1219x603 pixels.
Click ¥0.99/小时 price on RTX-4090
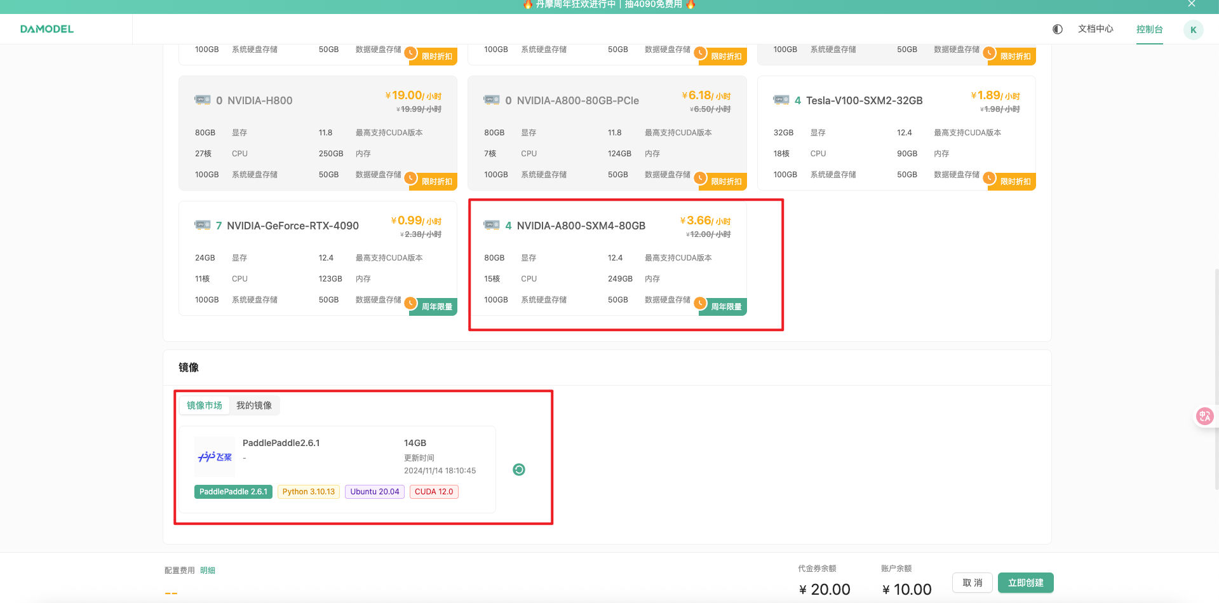point(416,220)
